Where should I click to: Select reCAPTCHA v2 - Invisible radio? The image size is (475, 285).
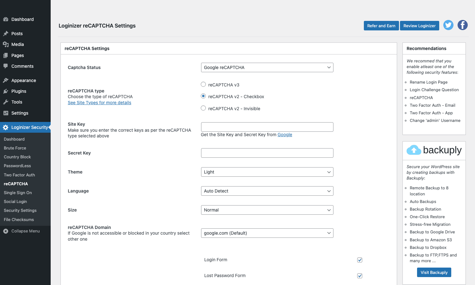point(203,108)
